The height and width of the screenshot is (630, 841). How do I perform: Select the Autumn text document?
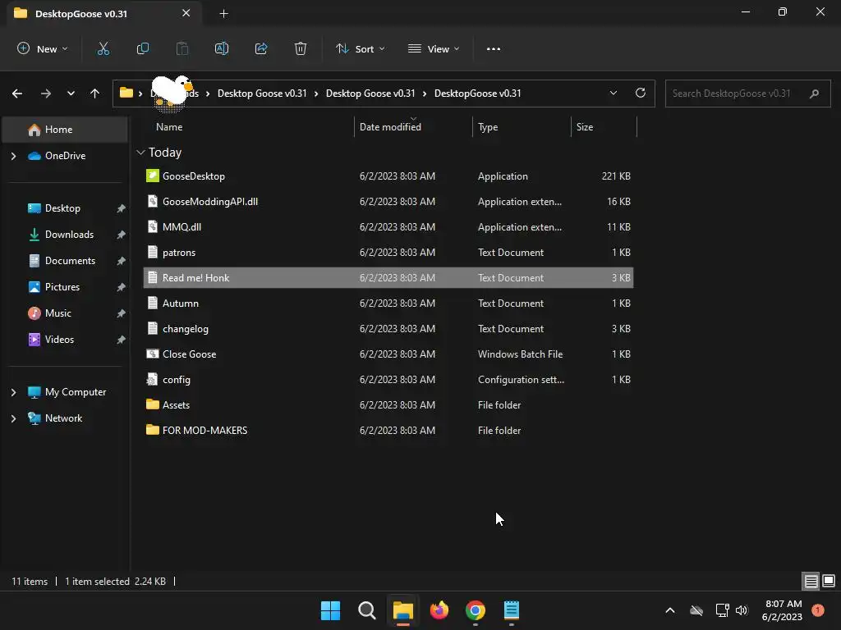388,304
